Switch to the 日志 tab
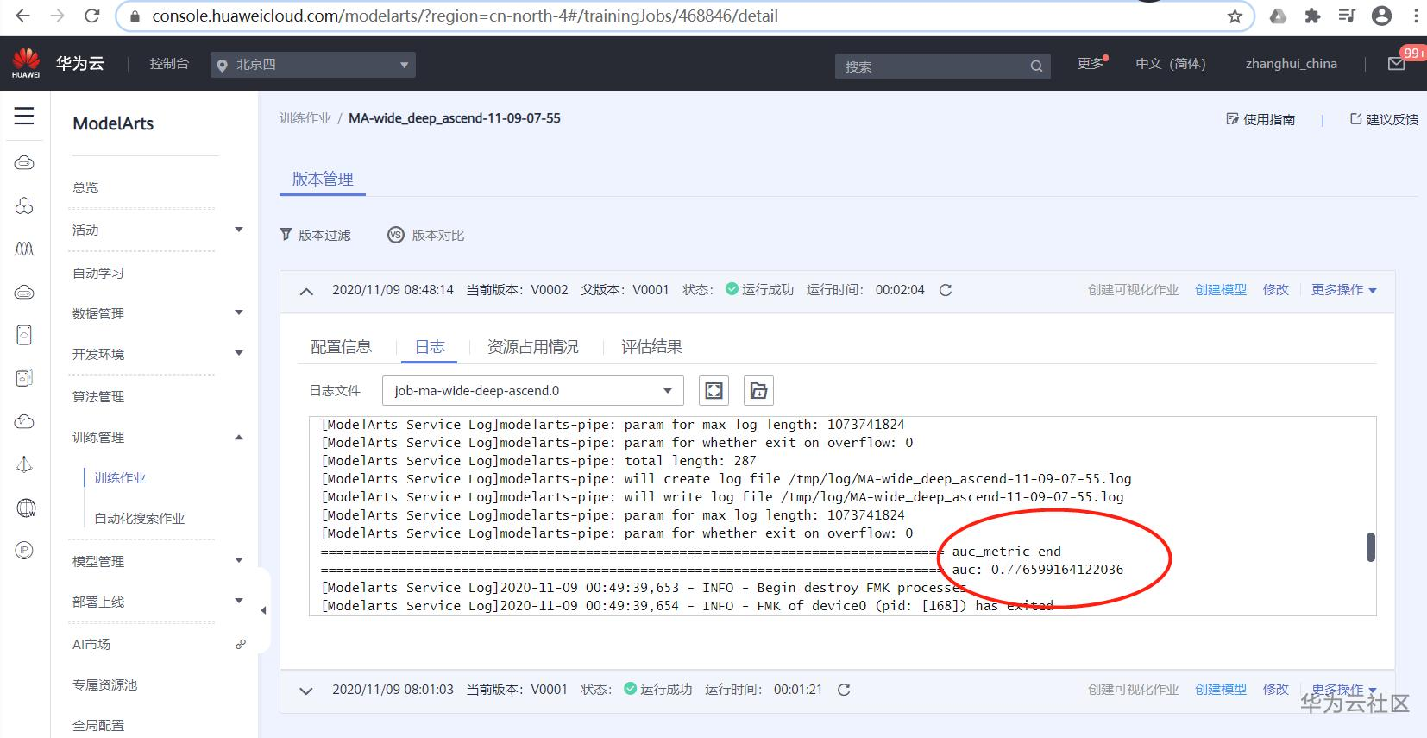Image resolution: width=1427 pixels, height=738 pixels. pyautogui.click(x=430, y=347)
